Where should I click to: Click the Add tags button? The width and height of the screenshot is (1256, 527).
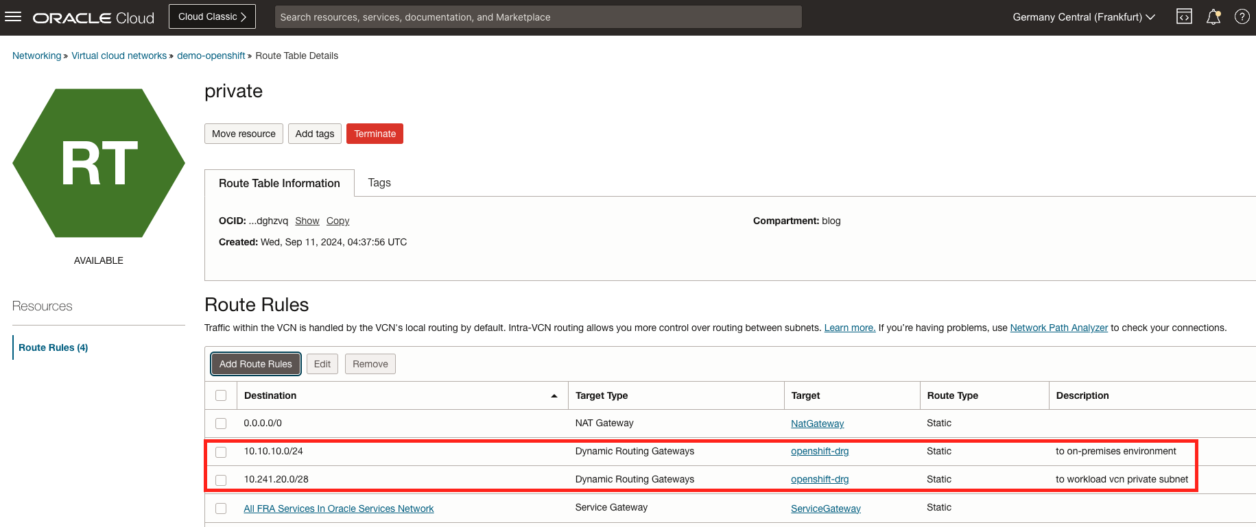[315, 134]
